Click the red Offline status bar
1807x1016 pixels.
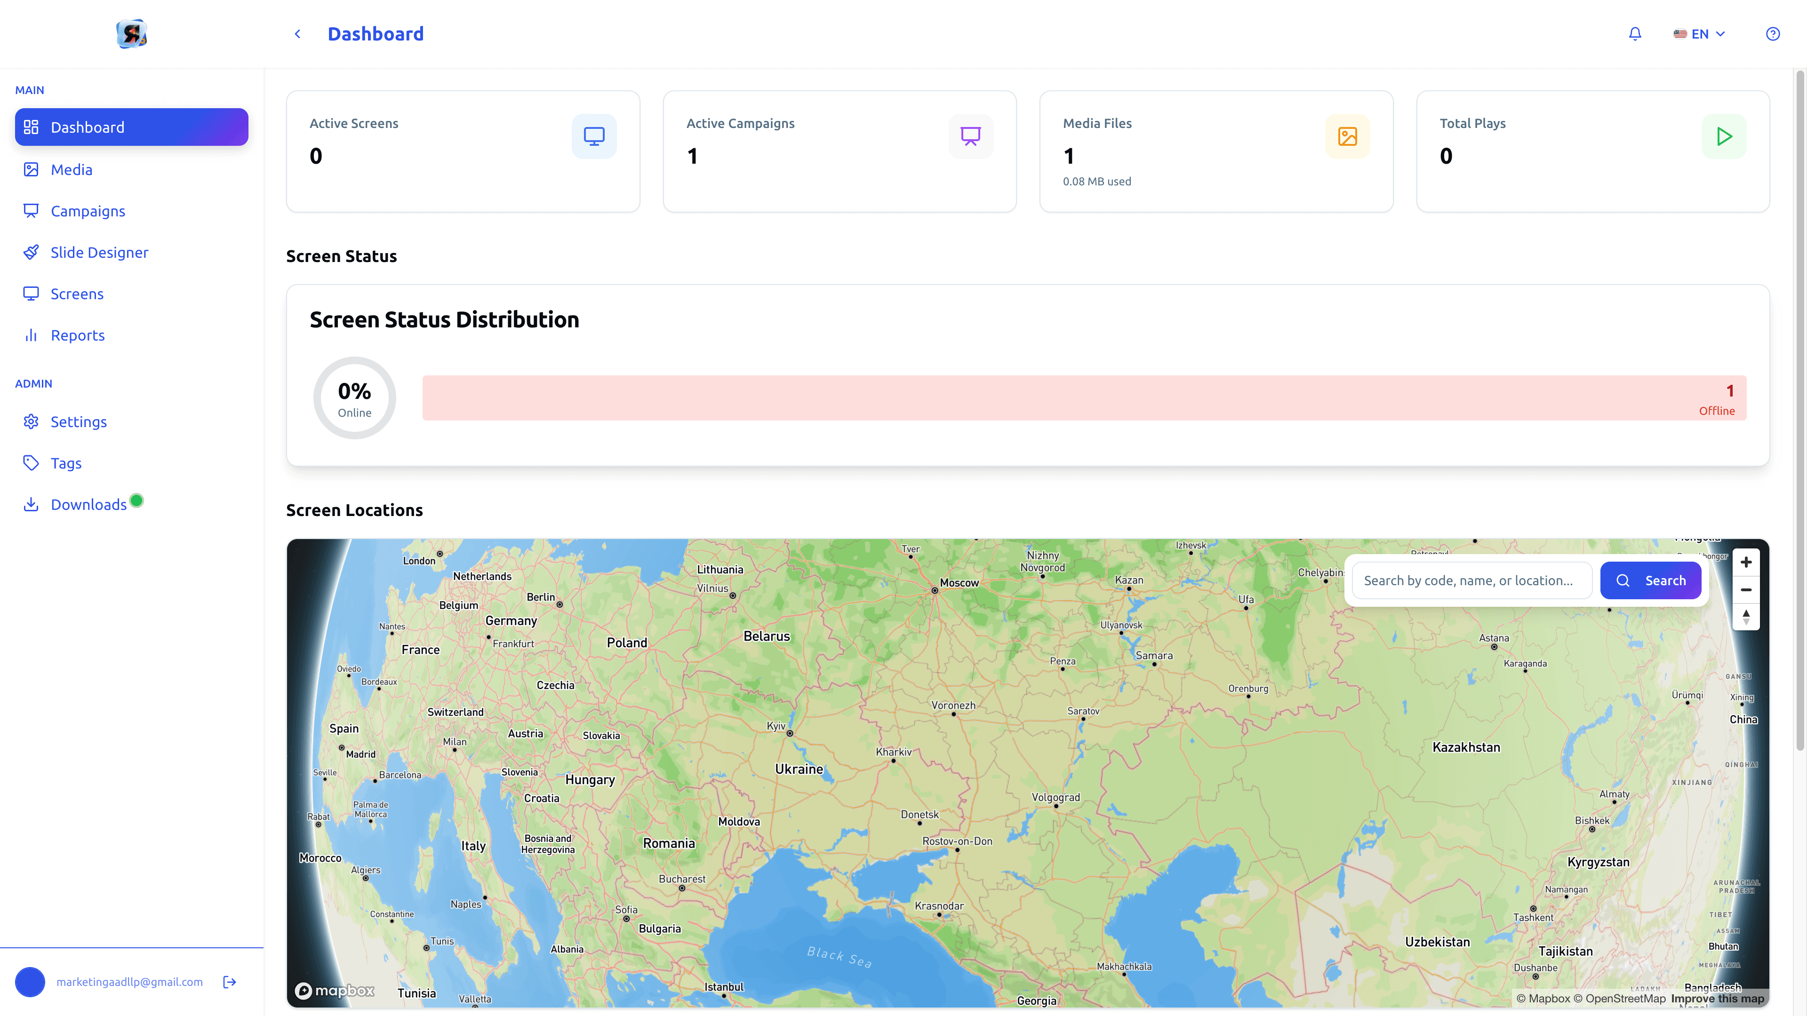point(1084,398)
